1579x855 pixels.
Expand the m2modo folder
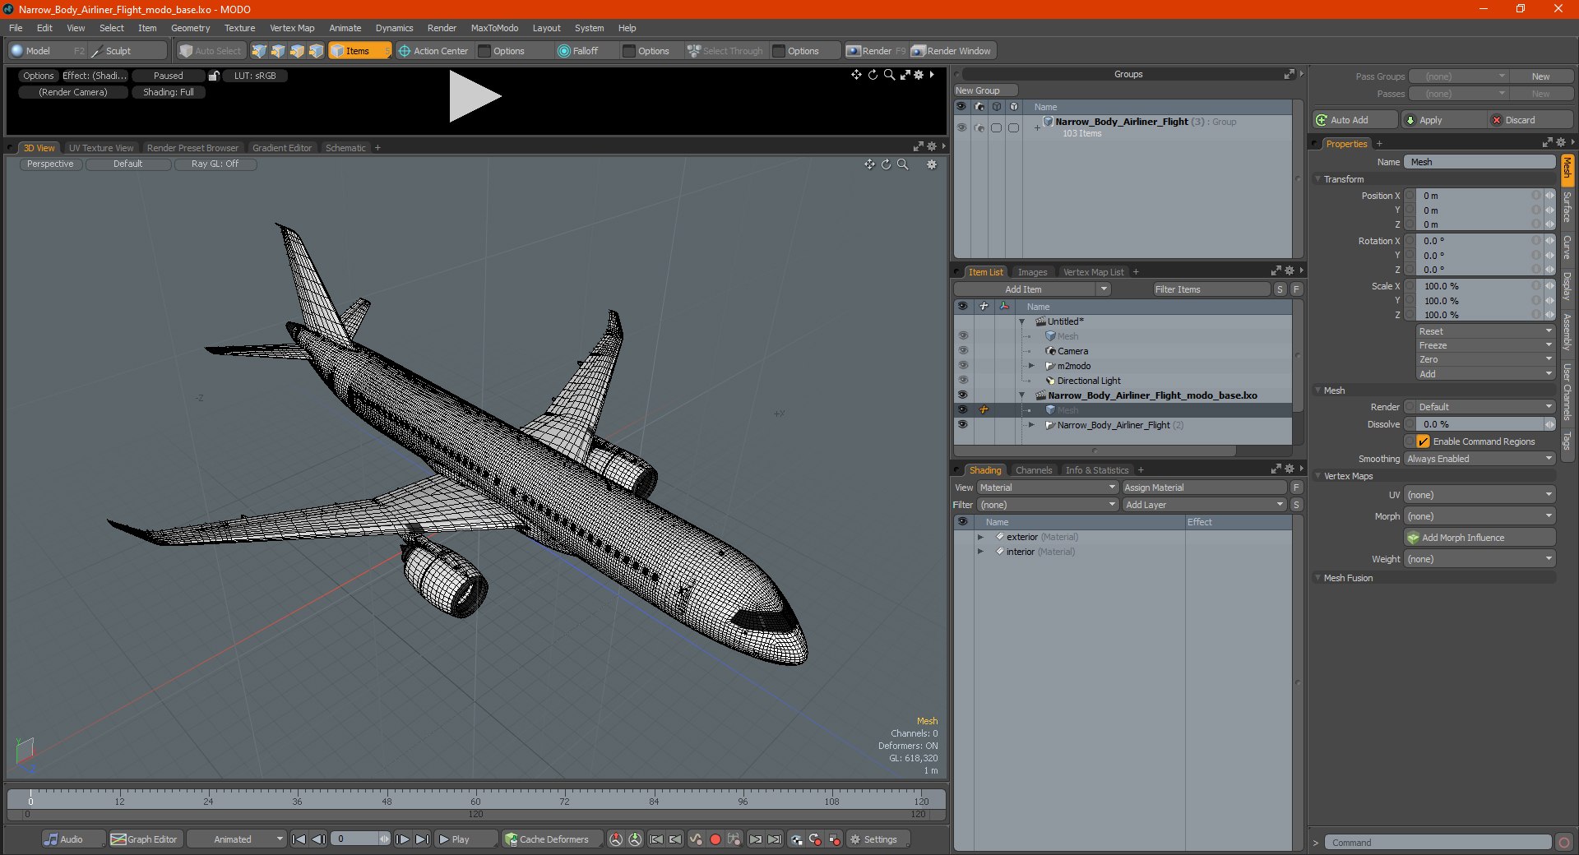(x=1031, y=366)
